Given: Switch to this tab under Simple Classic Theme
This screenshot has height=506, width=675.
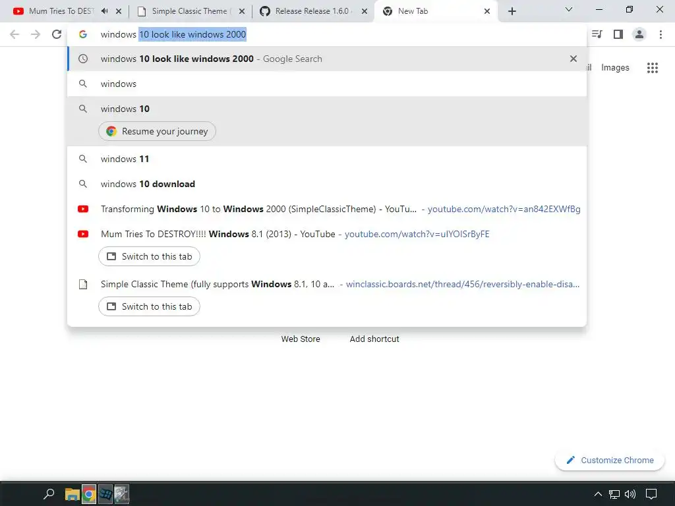Looking at the screenshot, I should (149, 306).
